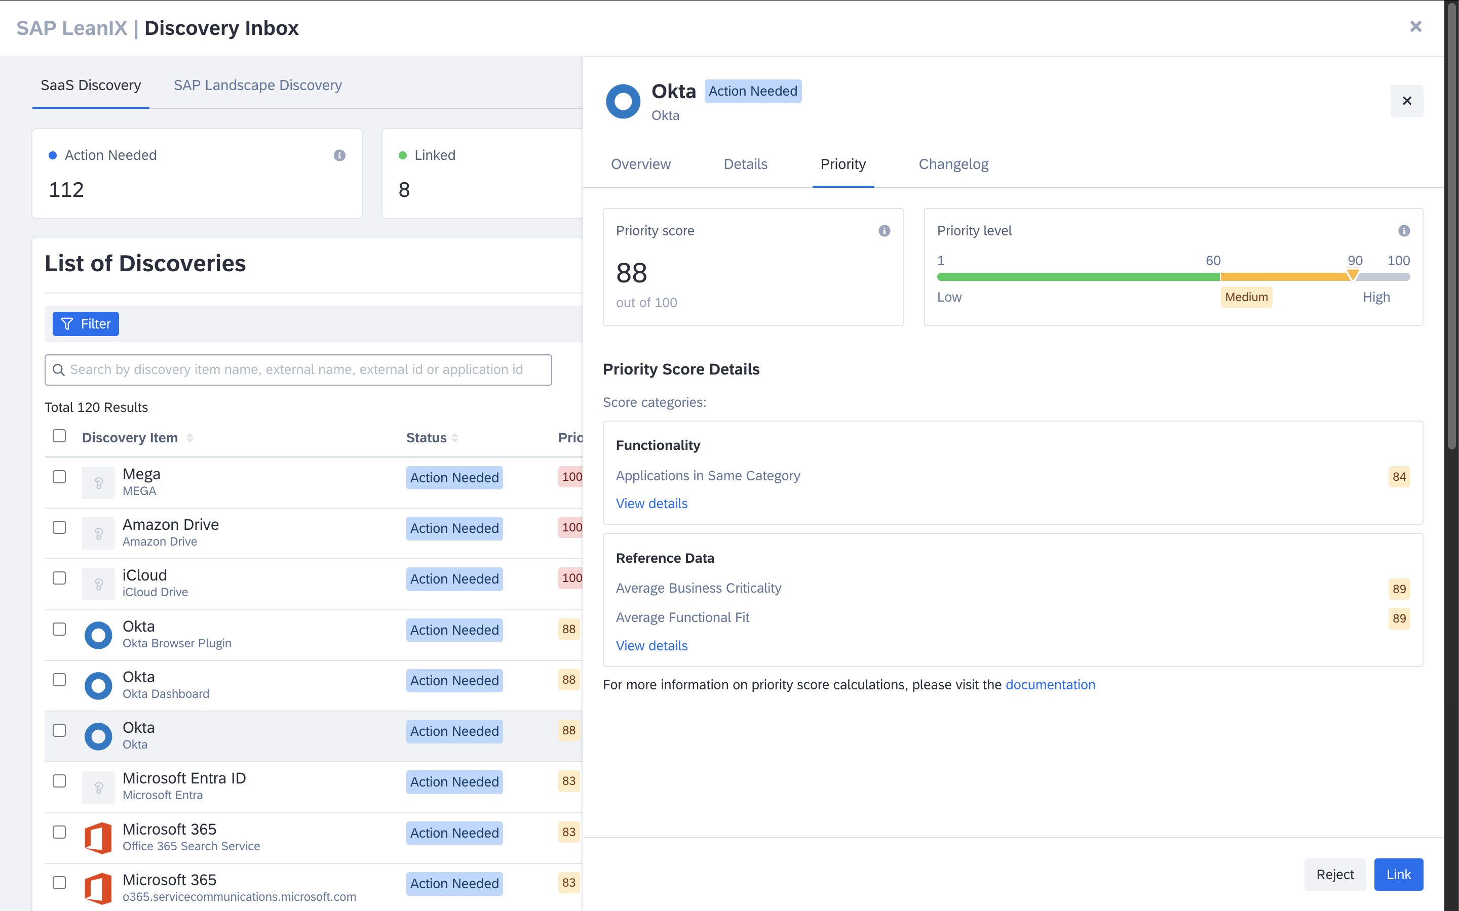This screenshot has width=1459, height=911.
Task: Click Mega's Action Needed status badge
Action: coord(454,478)
